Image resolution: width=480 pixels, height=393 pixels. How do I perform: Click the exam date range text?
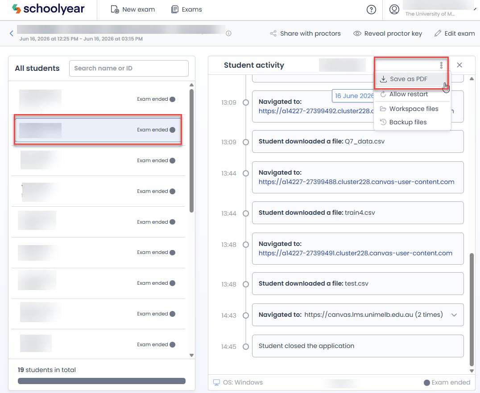pos(81,39)
